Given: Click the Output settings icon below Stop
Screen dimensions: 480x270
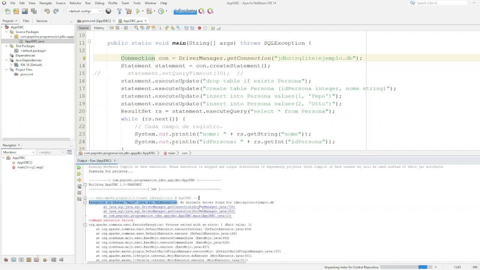Looking at the screenshot, I should (79, 199).
